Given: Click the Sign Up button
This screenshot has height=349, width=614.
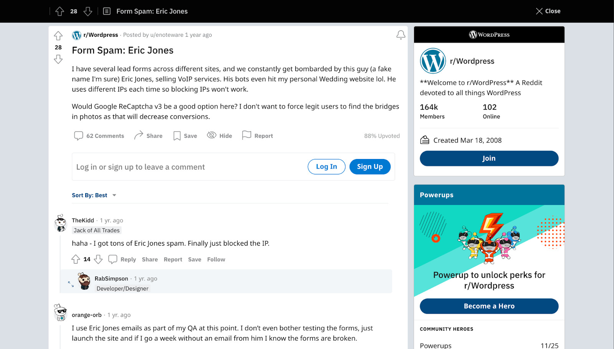Looking at the screenshot, I should click(x=370, y=167).
